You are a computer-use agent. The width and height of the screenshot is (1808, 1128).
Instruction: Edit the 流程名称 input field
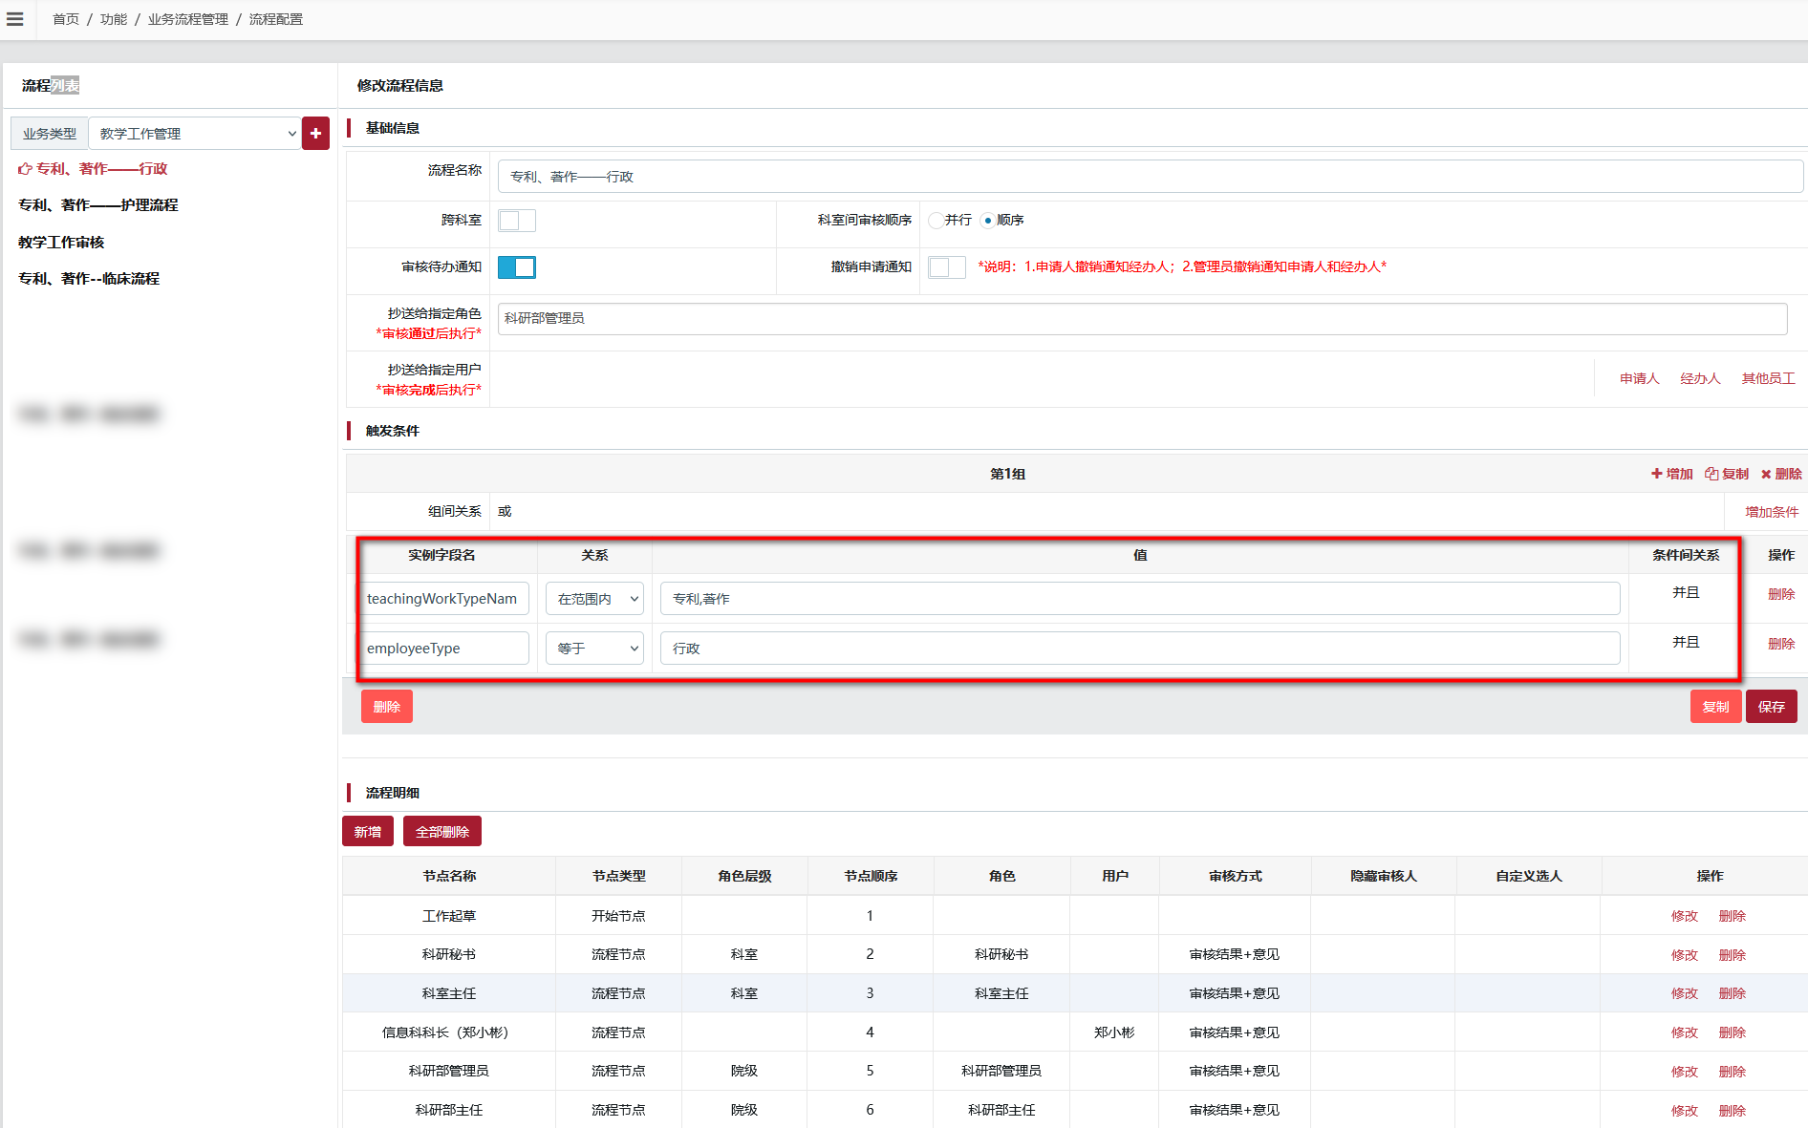point(1151,177)
